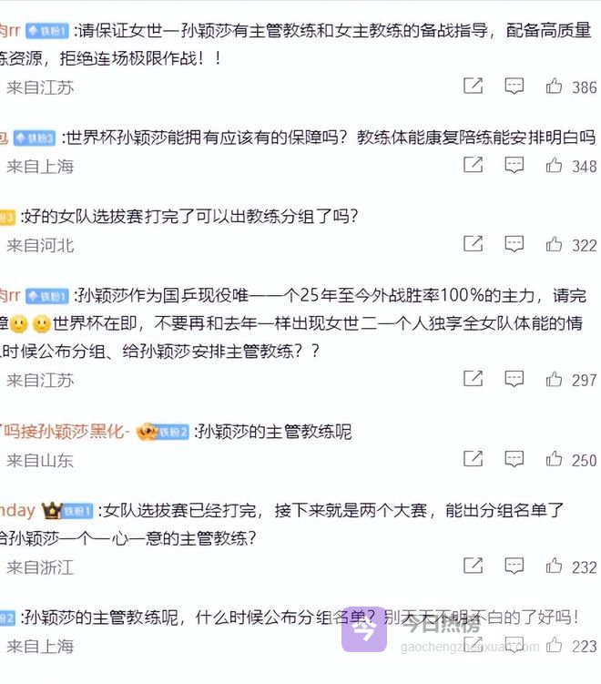Share the Shanghai comment with 348 likes

(474, 165)
